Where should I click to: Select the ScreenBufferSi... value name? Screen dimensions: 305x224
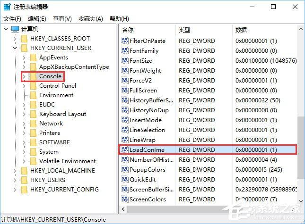(151, 189)
